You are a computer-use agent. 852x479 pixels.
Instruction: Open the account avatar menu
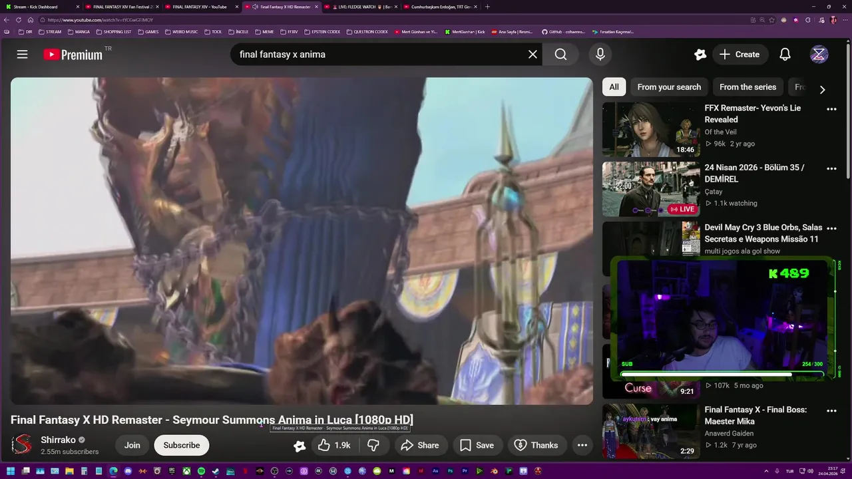pyautogui.click(x=819, y=55)
